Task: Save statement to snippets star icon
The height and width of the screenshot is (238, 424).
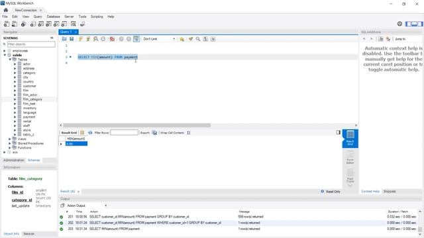Action: [182, 39]
